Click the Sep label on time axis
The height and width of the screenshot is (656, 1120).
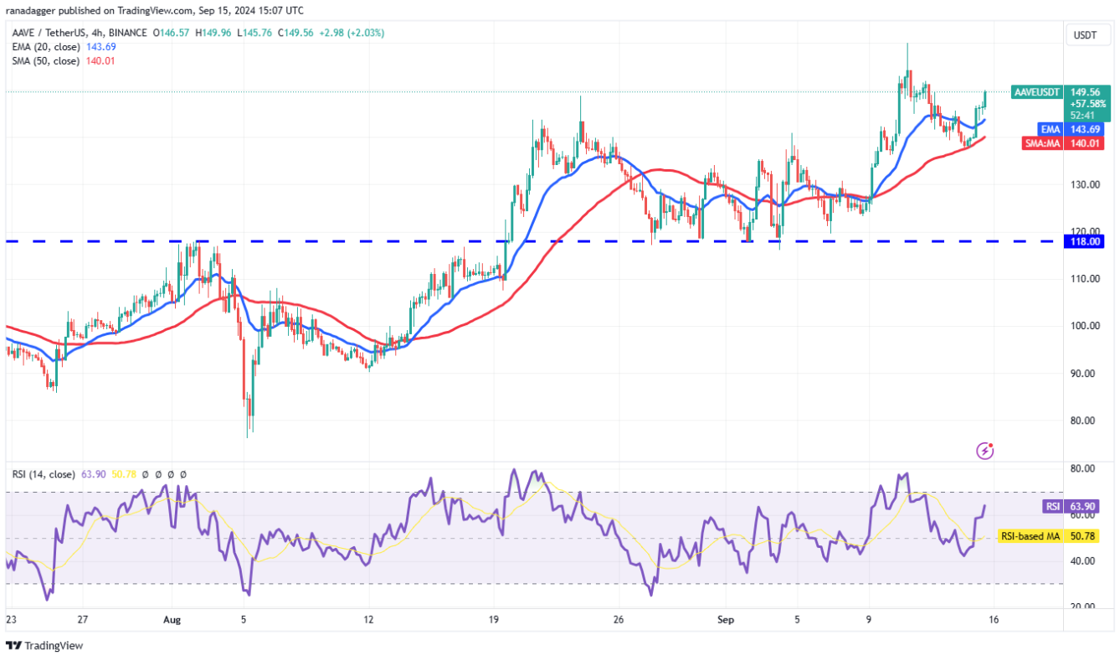pos(726,622)
